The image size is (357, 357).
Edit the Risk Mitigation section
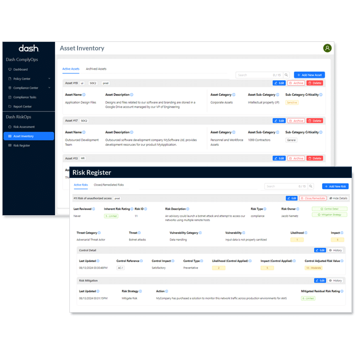coord(320,280)
